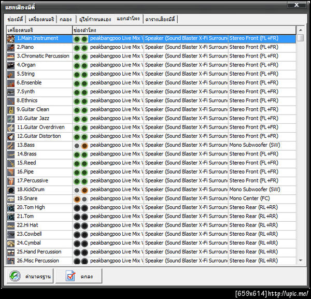
Task: Click the vertical scrollbar thumb
Action: tap(301, 38)
